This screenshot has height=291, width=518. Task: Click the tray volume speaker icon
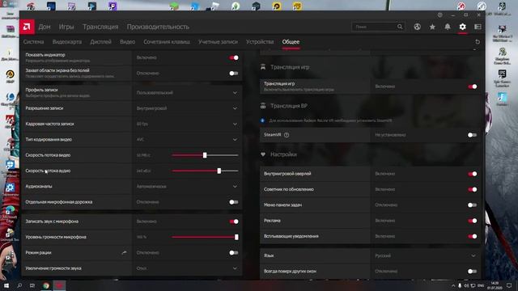(466, 285)
